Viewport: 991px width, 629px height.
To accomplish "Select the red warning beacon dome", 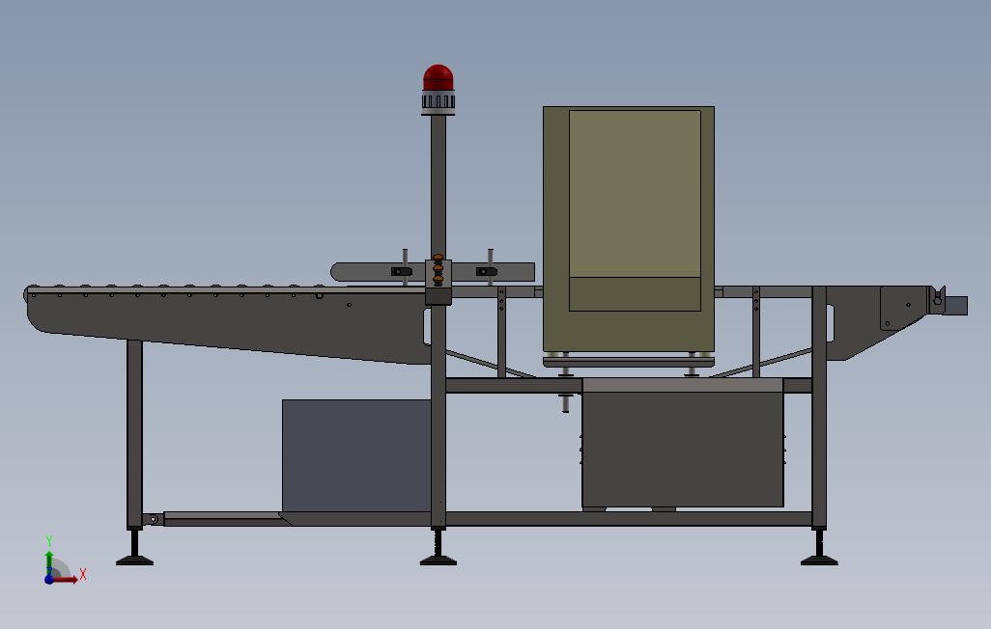I will 438,78.
